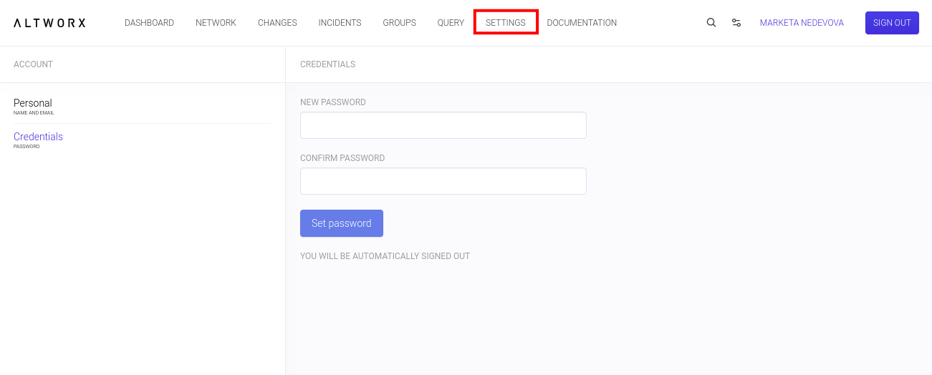Open the filter sliders icon in header
The image size is (932, 375).
point(736,23)
